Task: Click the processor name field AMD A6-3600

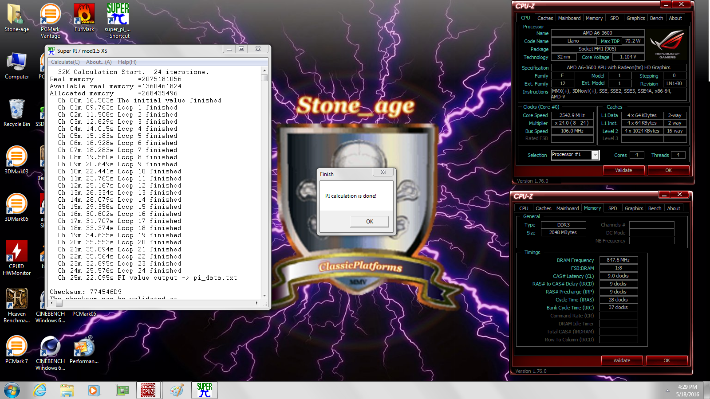Action: click(x=597, y=33)
